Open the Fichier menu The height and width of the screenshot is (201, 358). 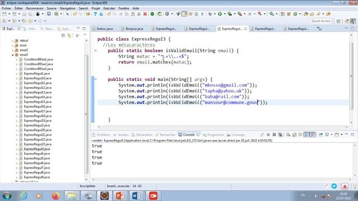pos(6,8)
